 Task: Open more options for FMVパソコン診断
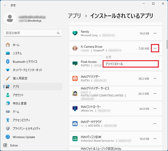[155, 139]
